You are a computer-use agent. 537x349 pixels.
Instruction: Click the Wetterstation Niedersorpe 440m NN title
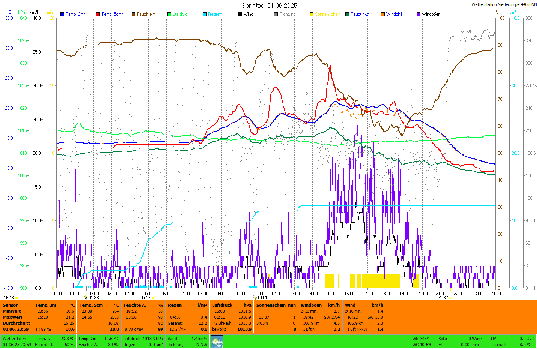tap(504, 4)
